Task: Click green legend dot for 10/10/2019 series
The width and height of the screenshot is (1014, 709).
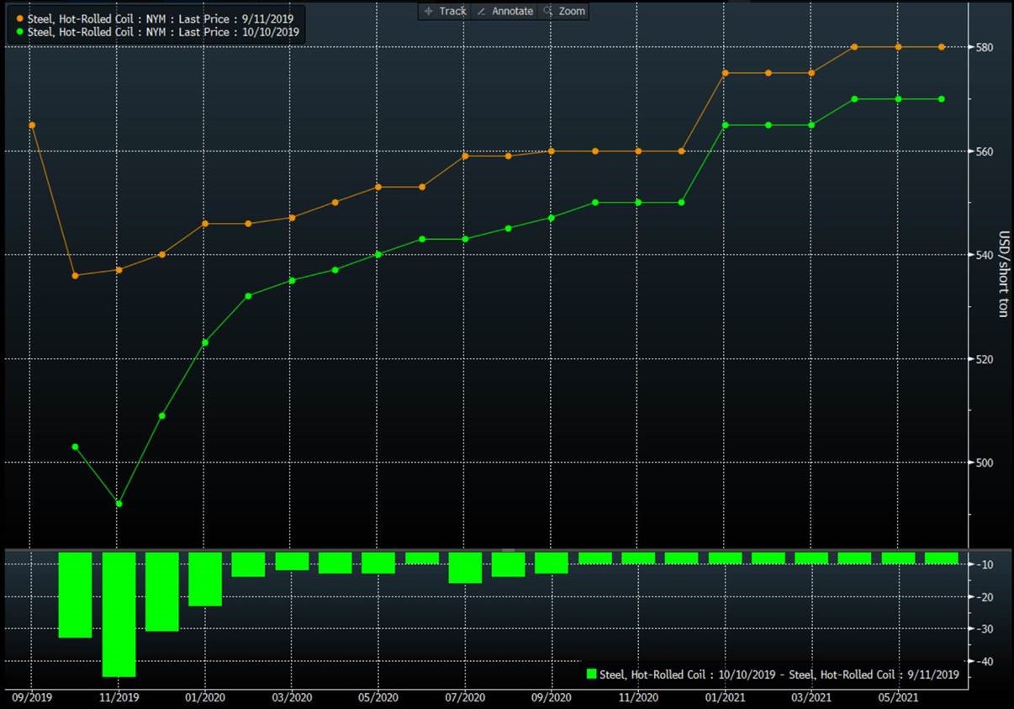Action: [x=20, y=32]
